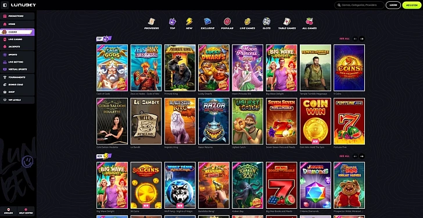The height and width of the screenshot is (218, 423).
Task: Open the 2 Mania Diamonds game
Action: click(316, 185)
